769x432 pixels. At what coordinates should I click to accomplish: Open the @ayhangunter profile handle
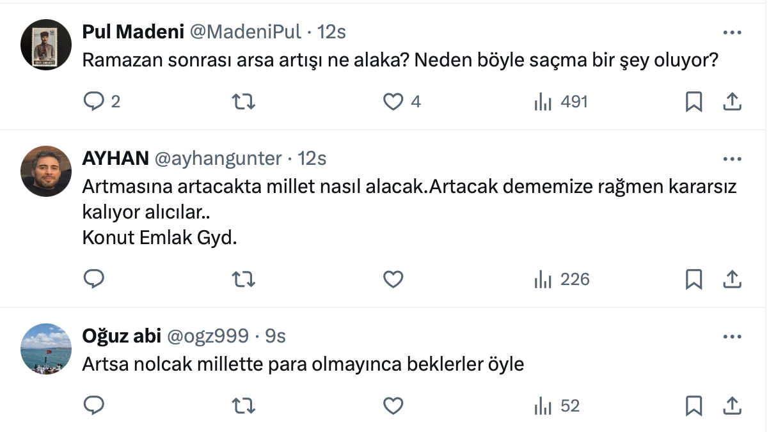[x=218, y=158]
